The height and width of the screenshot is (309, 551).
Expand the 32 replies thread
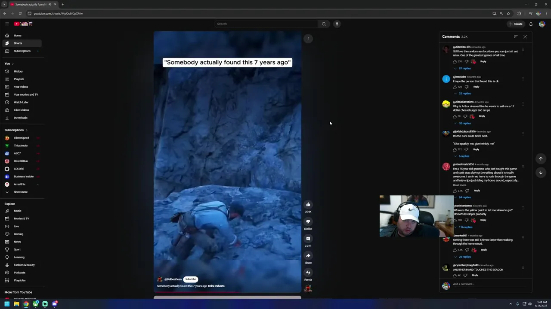click(463, 94)
